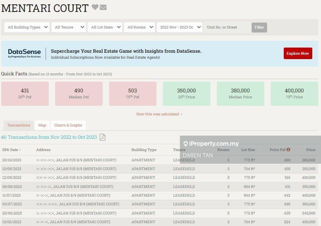Viewport: 321px width, 226px height.
Task: Sort by SPA Date column arrow
Action: [20, 150]
